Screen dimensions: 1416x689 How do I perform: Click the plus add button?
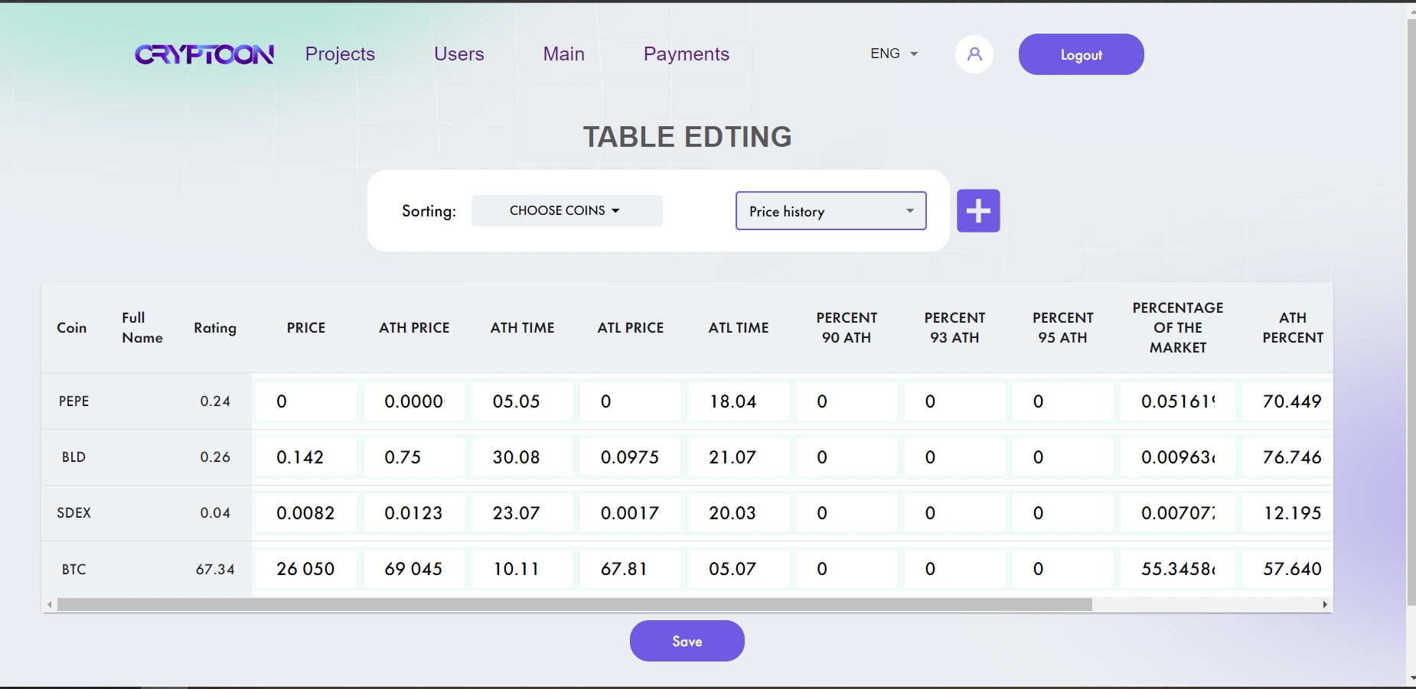click(978, 210)
